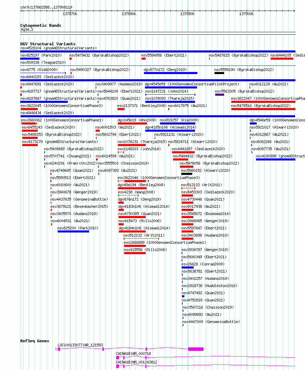The width and height of the screenshot is (305, 370).
Task: Open esv26628 (Conrad2009) variant
Action: click(203, 264)
